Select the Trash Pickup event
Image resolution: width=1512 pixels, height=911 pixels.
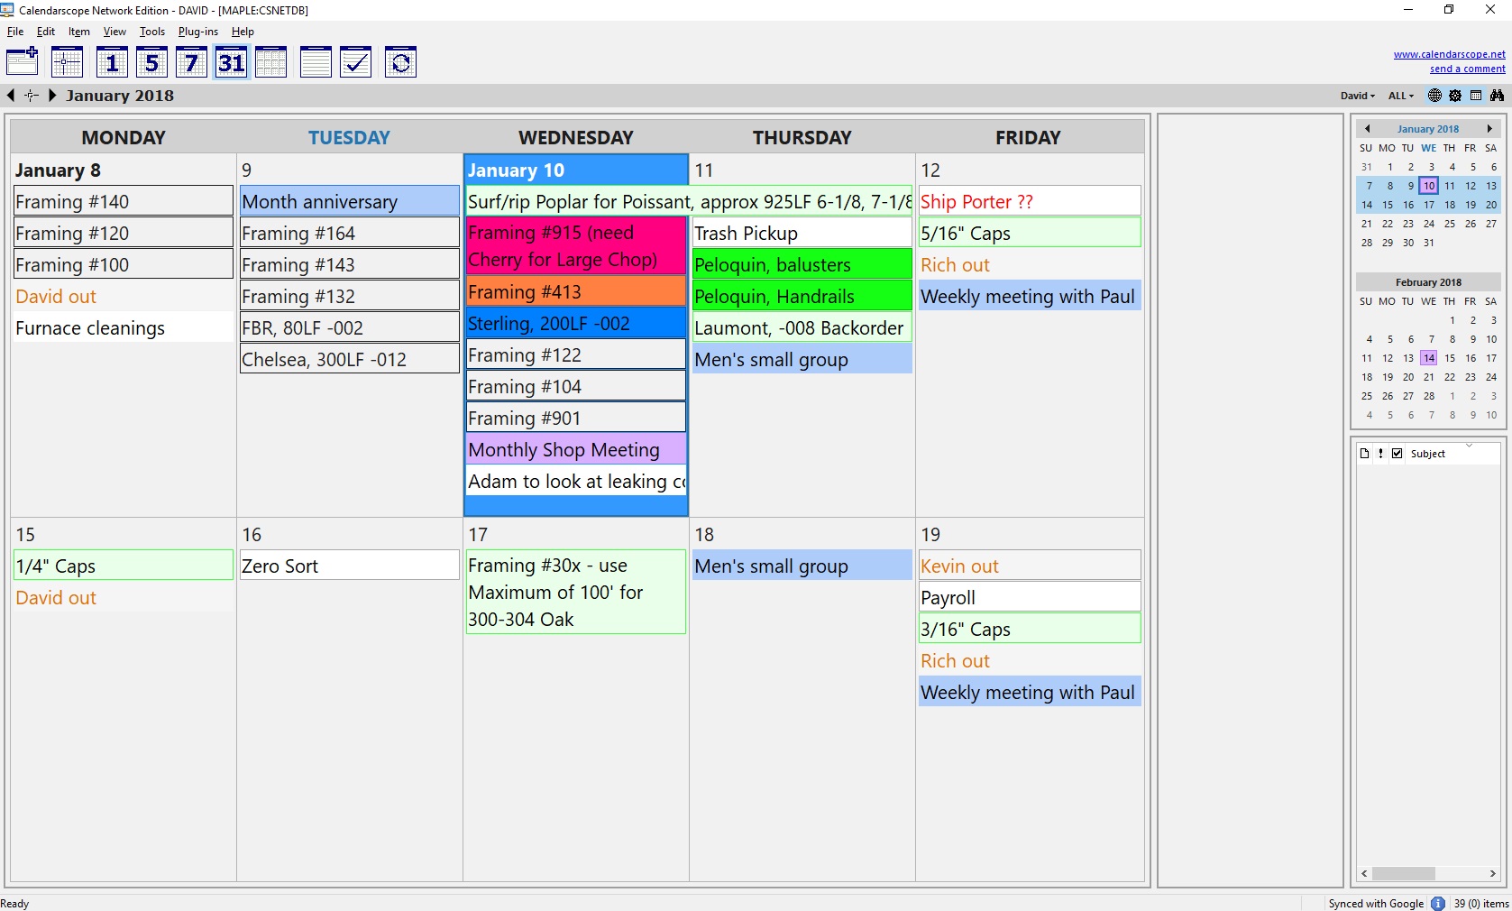pyautogui.click(x=802, y=233)
